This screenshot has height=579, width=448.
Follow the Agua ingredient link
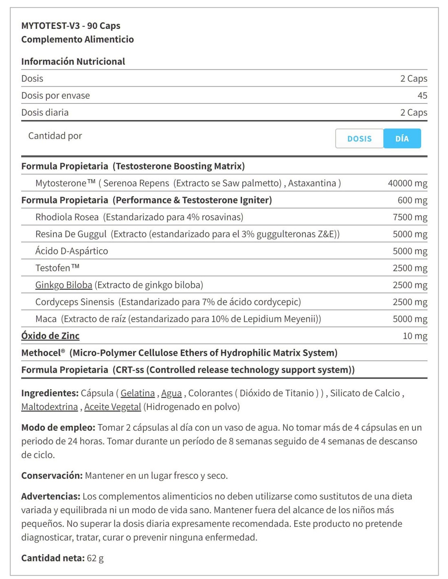click(x=171, y=393)
